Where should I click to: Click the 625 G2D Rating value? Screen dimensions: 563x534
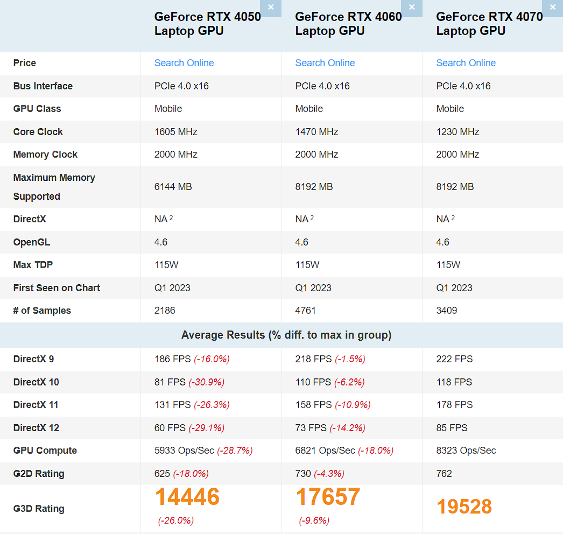click(x=162, y=474)
